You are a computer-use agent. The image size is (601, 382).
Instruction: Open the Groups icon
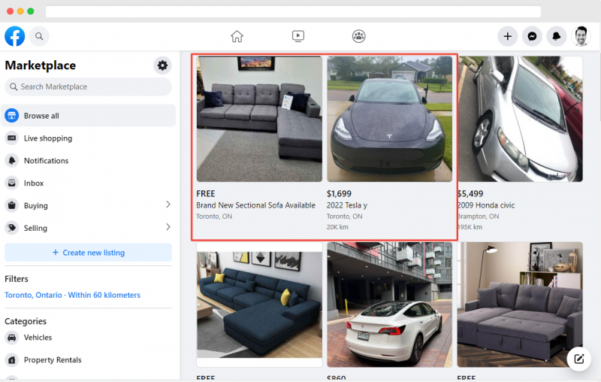point(359,36)
